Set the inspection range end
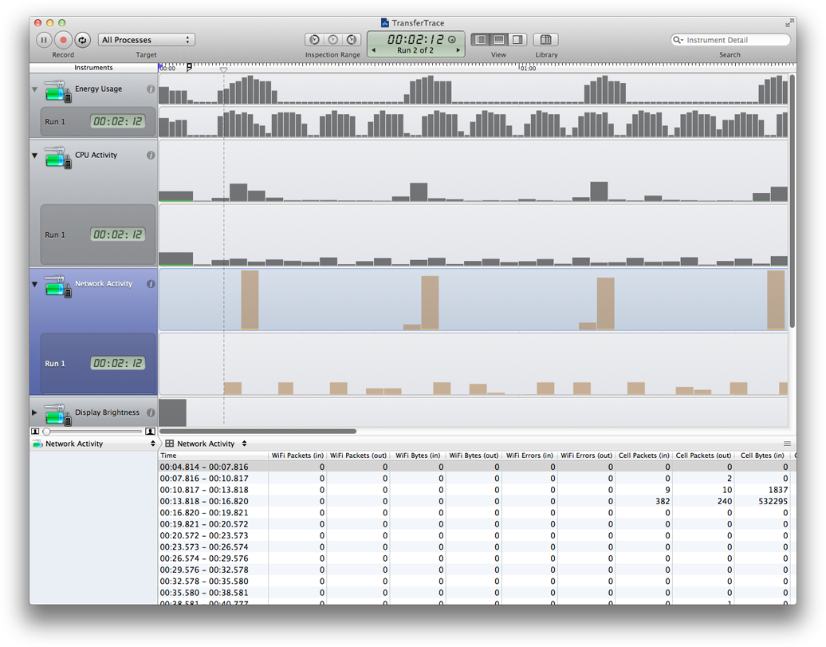The image size is (826, 647). point(352,40)
